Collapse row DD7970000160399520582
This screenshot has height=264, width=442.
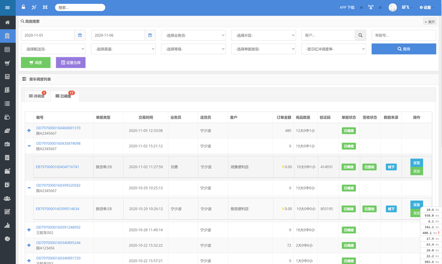(29, 188)
